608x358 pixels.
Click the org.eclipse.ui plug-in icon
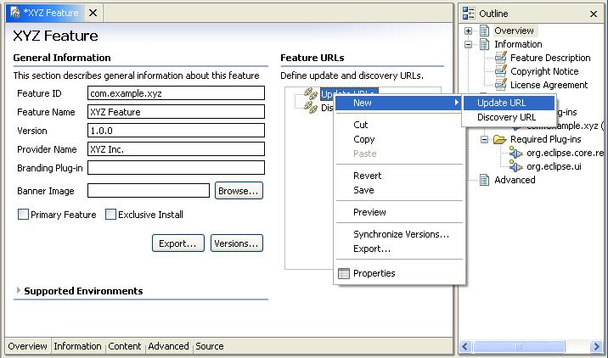pos(515,166)
